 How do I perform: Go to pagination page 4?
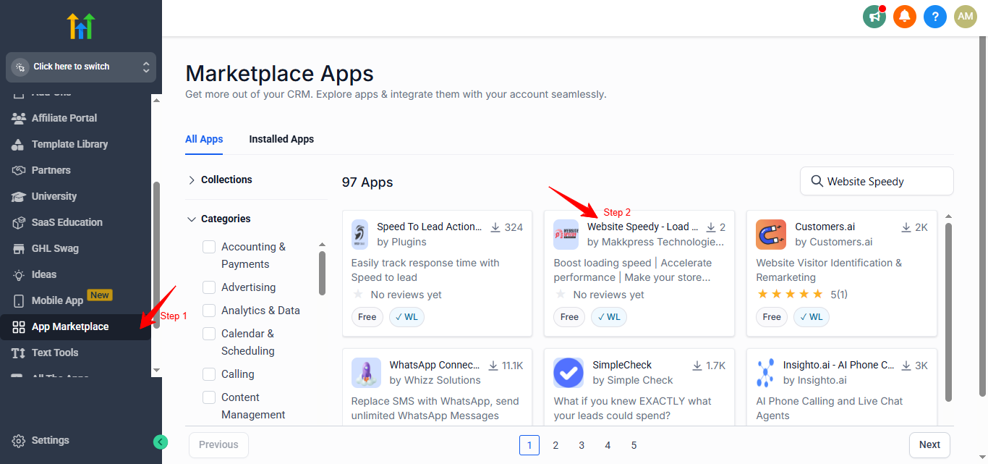tap(608, 445)
